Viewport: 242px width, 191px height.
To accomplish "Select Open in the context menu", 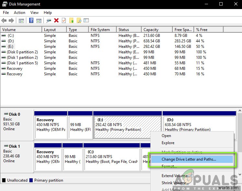I will pos(192,136).
